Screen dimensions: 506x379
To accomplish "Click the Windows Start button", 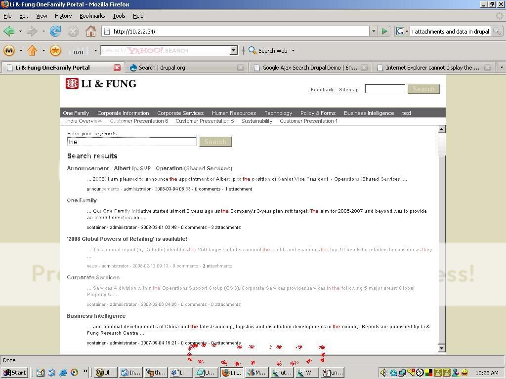I will (x=14, y=373).
